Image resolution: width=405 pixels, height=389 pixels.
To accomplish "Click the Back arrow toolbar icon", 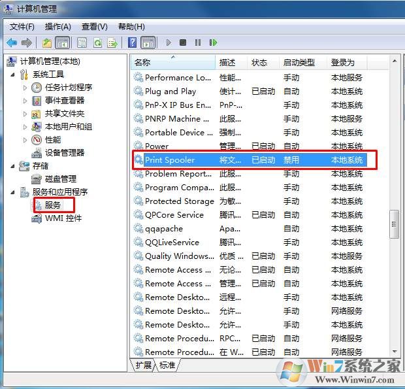I will click(12, 42).
